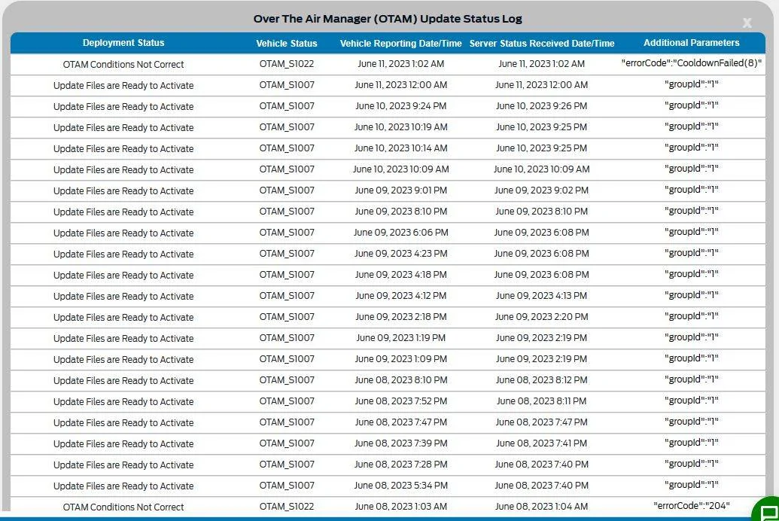
Task: Click vehicle reporting time June 09, 2023 4:23 PM
Action: point(401,254)
